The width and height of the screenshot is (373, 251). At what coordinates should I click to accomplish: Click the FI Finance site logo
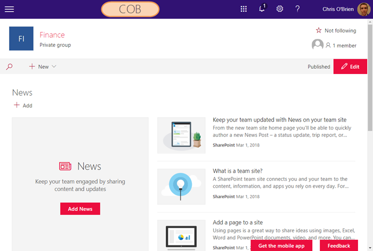click(21, 38)
